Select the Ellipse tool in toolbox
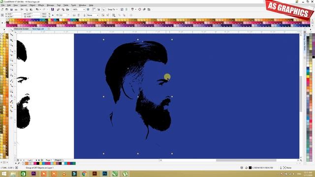Screen dimensions: 315x177 click(11, 64)
